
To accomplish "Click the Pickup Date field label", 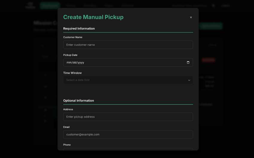I will pyautogui.click(x=70, y=55).
